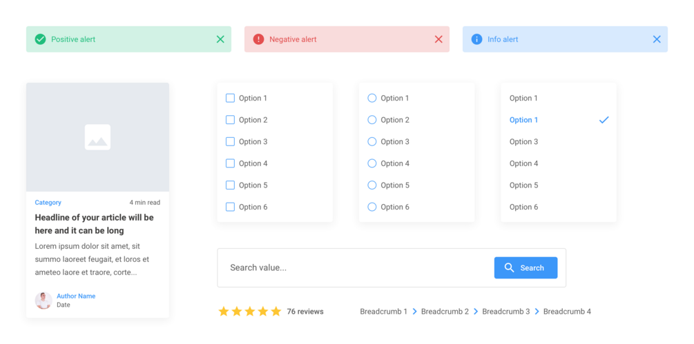This screenshot has height=344, width=694.
Task: Pick Option 6 in the plain list menu
Action: (523, 207)
